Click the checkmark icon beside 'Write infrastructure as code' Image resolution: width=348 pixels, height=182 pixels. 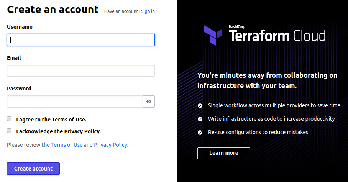coord(200,119)
